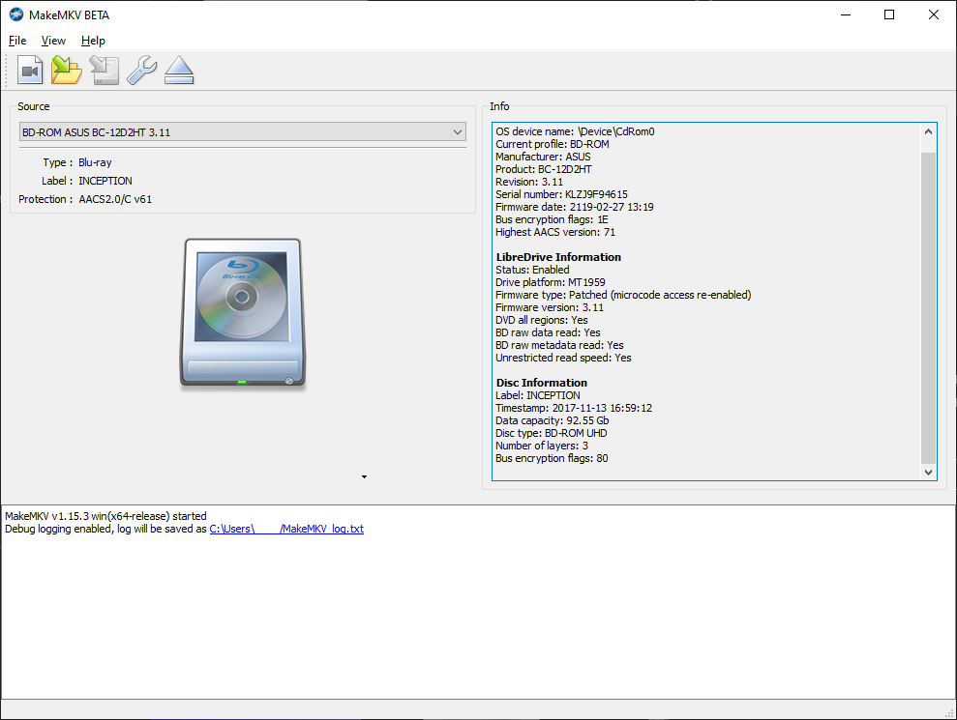The width and height of the screenshot is (957, 720).
Task: Click the Backup disc toolbar icon
Action: (104, 71)
